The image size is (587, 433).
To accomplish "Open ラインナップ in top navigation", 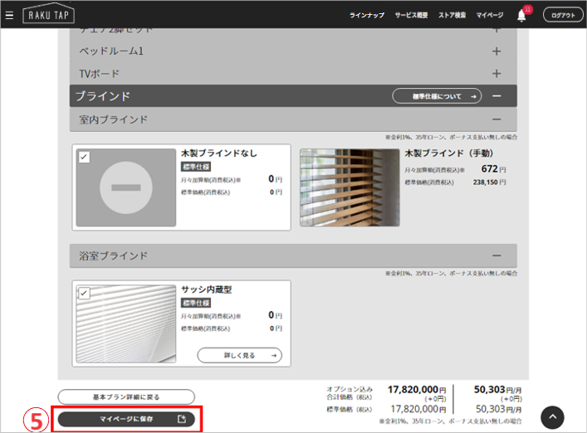I will [366, 15].
